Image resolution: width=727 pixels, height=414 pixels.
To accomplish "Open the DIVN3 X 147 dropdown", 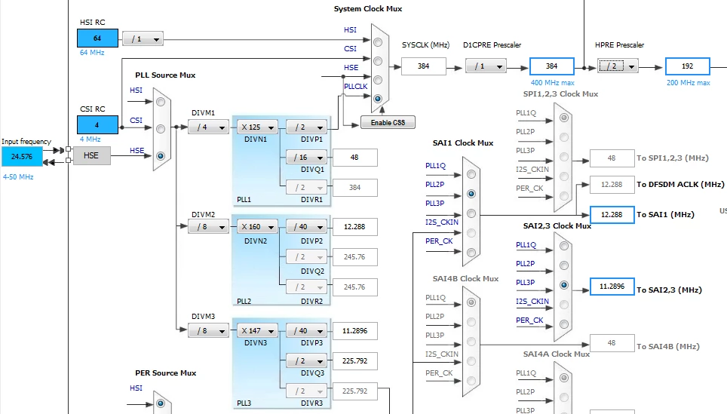I will coord(257,330).
